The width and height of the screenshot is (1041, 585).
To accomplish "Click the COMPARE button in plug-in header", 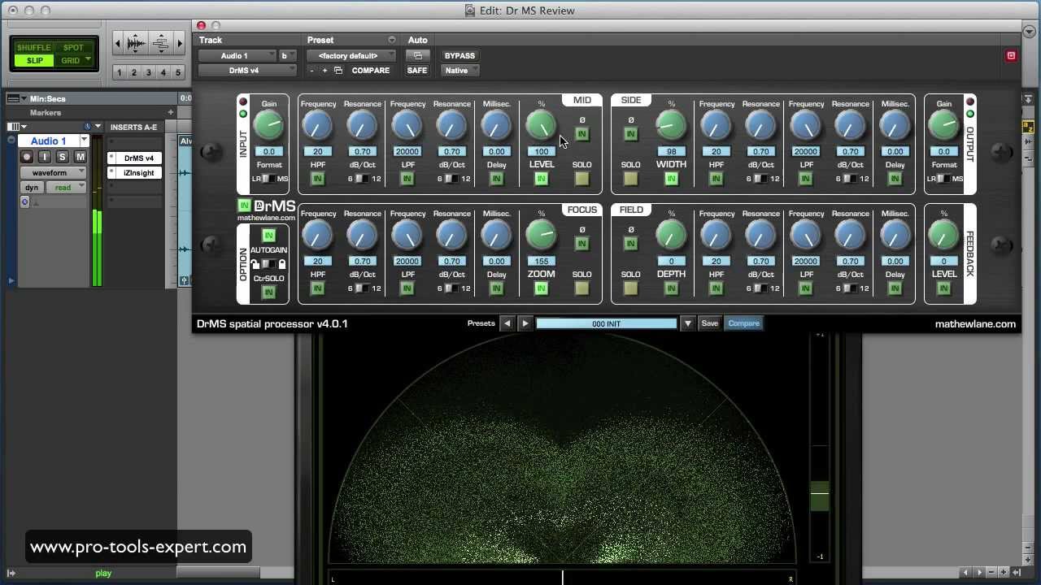I will pos(371,71).
